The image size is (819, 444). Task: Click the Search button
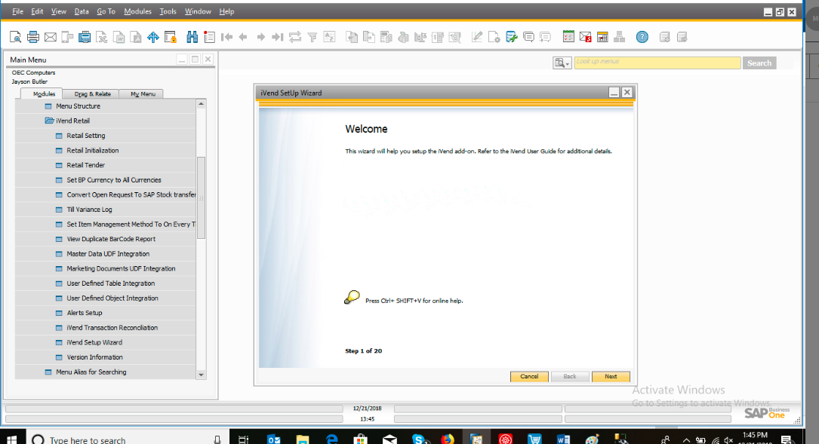(759, 63)
